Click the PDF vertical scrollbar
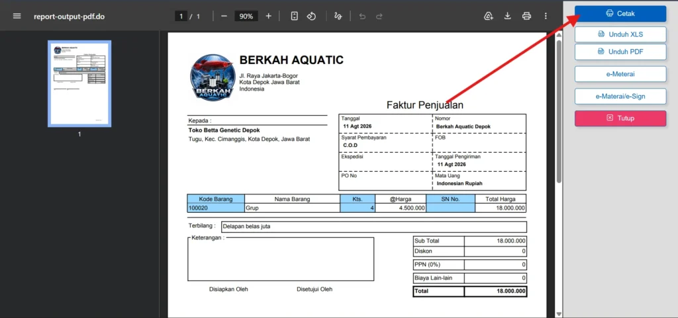The height and width of the screenshot is (318, 678). pyautogui.click(x=559, y=112)
